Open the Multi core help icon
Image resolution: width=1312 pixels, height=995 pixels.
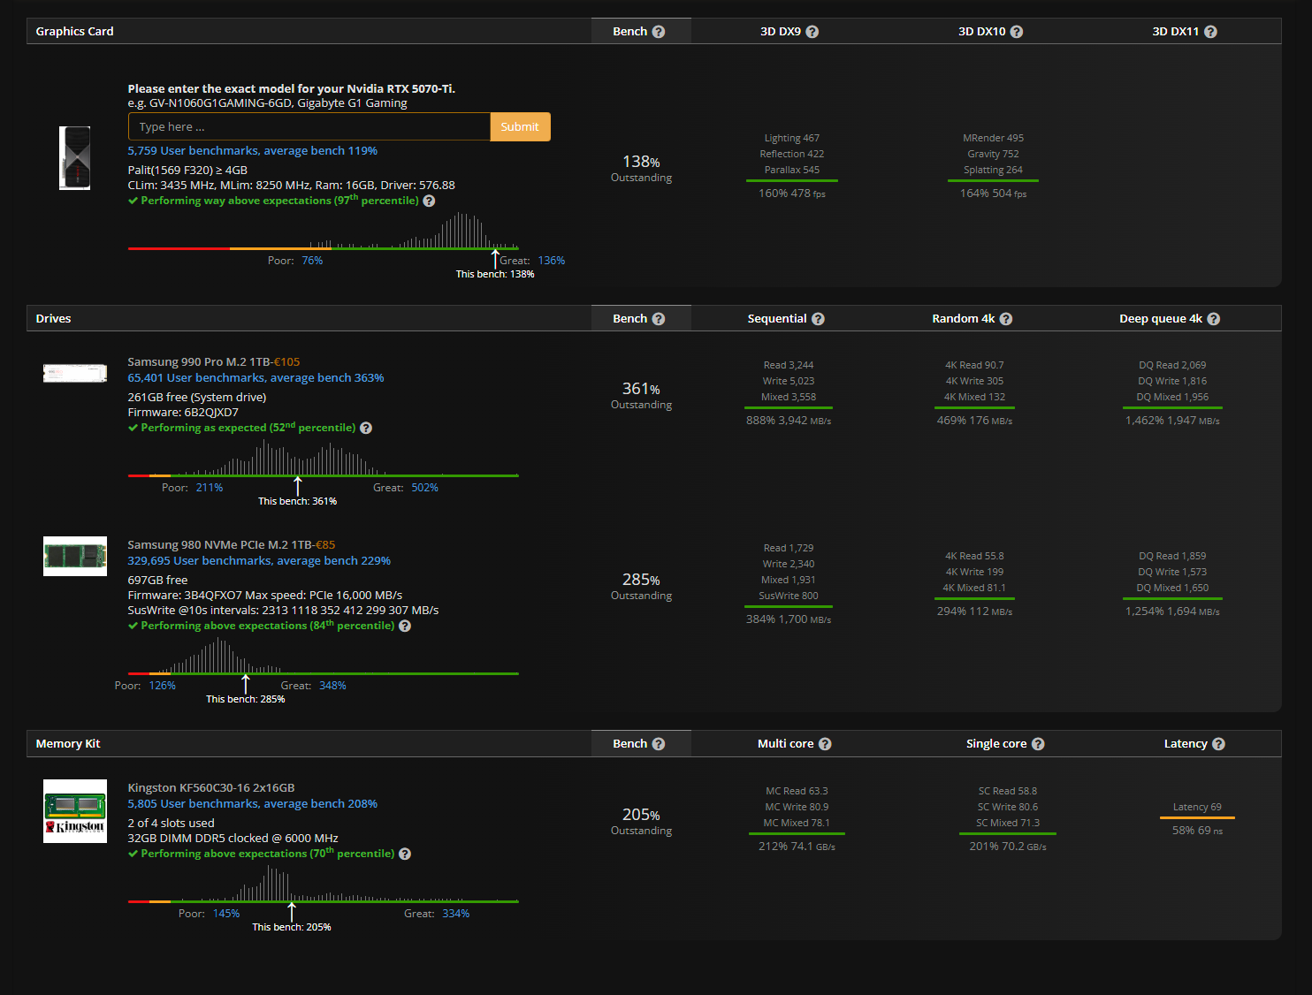(x=825, y=744)
